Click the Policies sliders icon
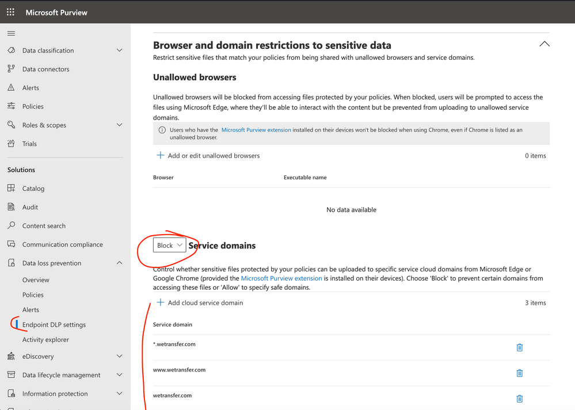575x410 pixels. [12, 106]
